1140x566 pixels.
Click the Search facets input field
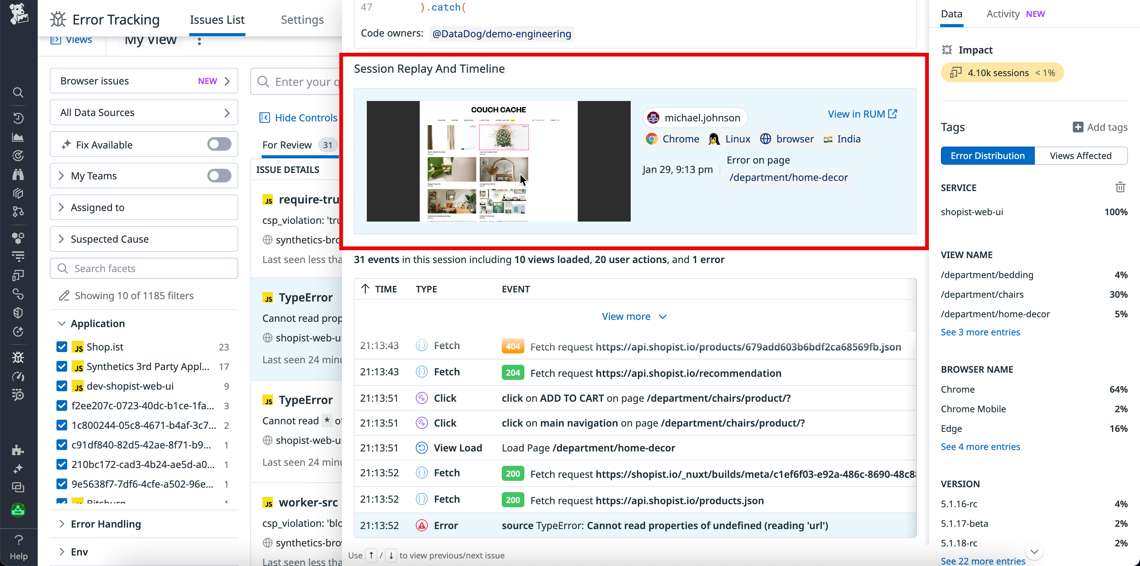(144, 268)
